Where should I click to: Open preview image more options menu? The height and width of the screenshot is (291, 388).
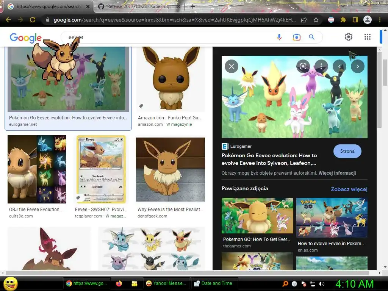pos(321,66)
